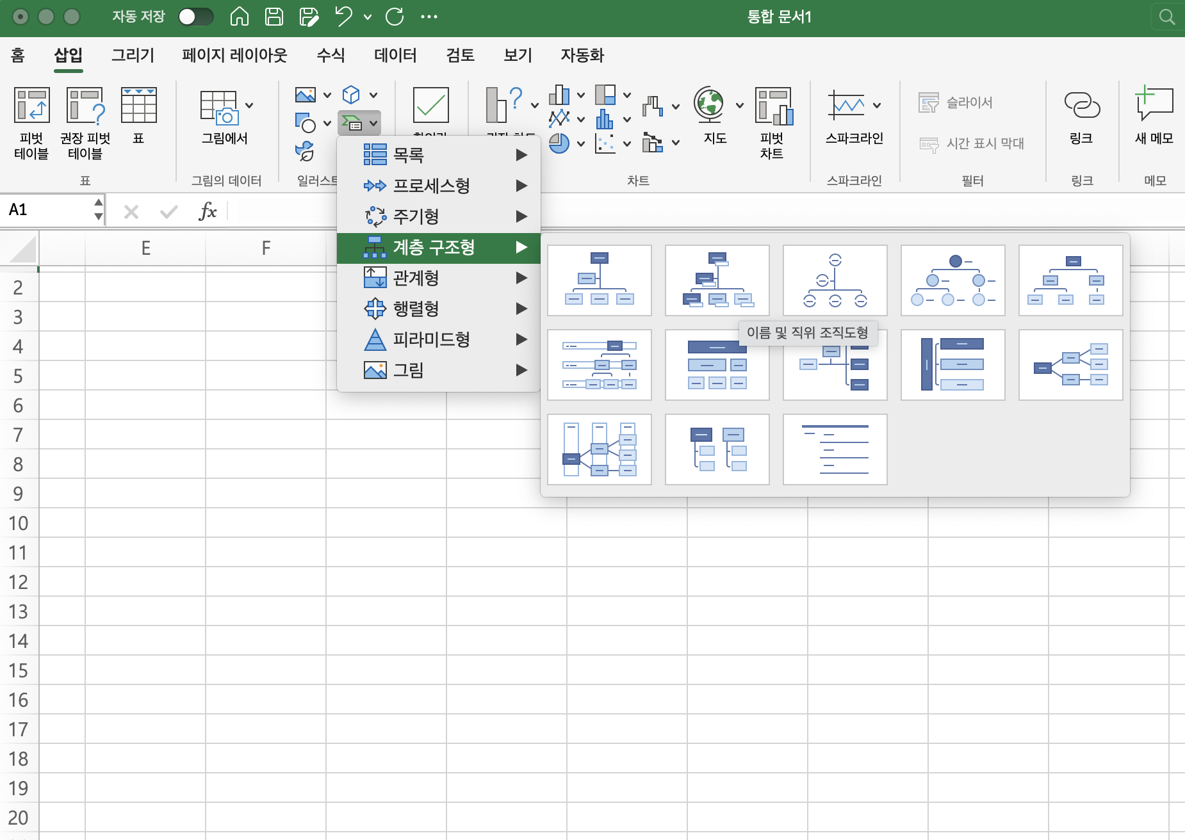
Task: Toggle the 자동 저장 autosave switch
Action: [x=195, y=17]
